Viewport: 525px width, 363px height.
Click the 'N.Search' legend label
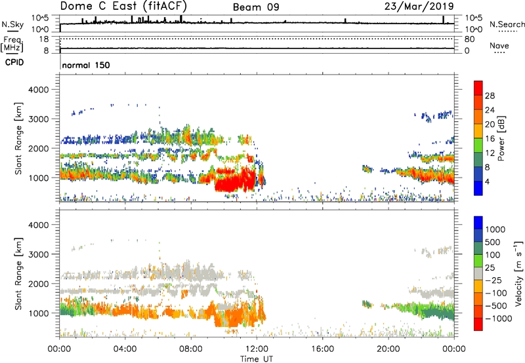tap(507, 24)
